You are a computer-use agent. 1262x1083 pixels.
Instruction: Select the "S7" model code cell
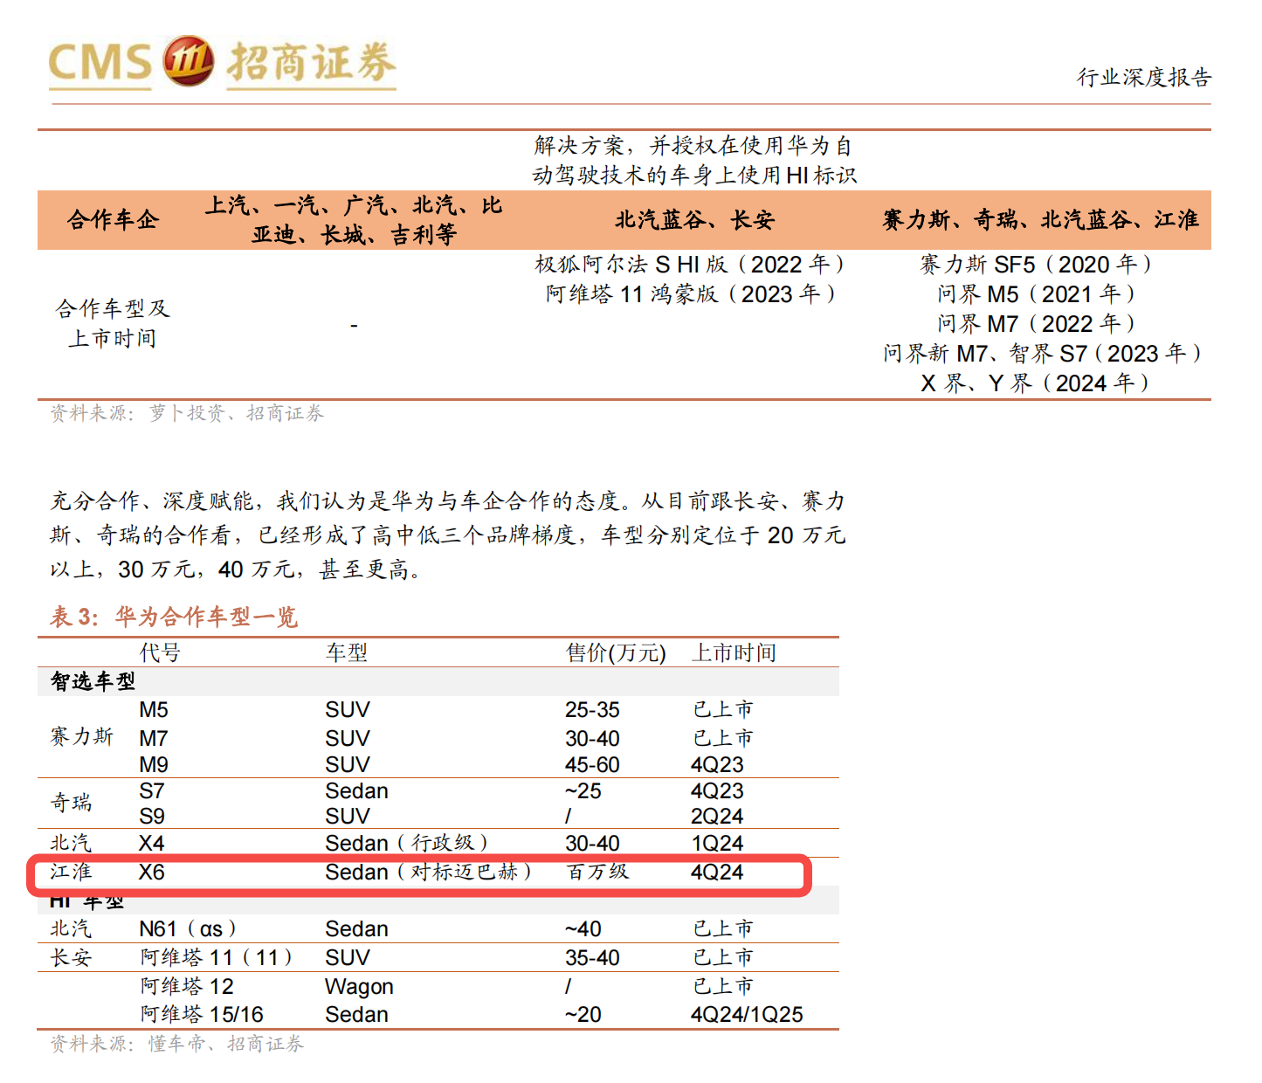[x=152, y=790]
